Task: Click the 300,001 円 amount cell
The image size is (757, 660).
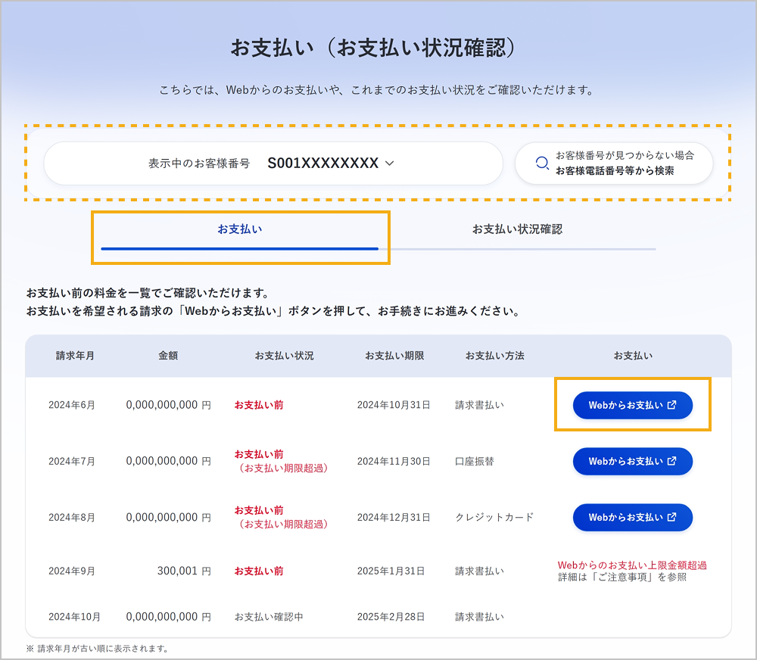Action: (x=184, y=571)
